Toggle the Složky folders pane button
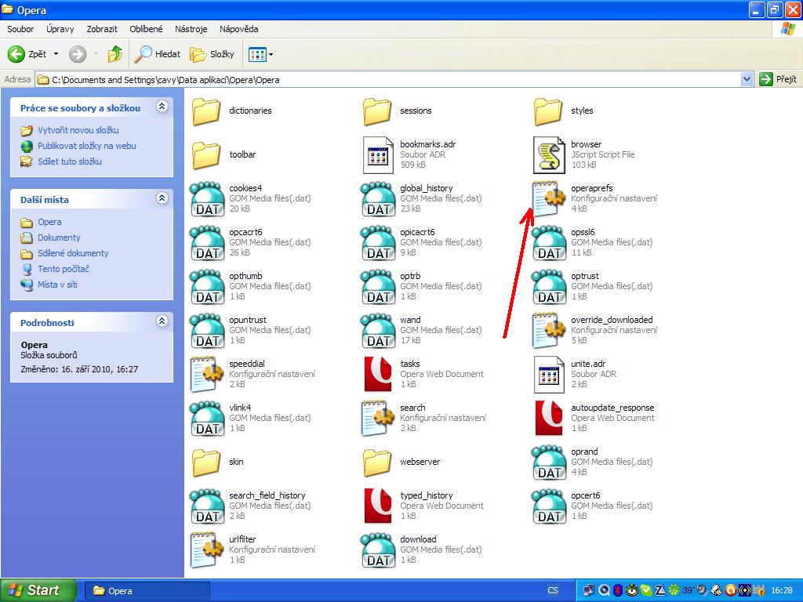Image resolution: width=803 pixels, height=602 pixels. point(213,54)
